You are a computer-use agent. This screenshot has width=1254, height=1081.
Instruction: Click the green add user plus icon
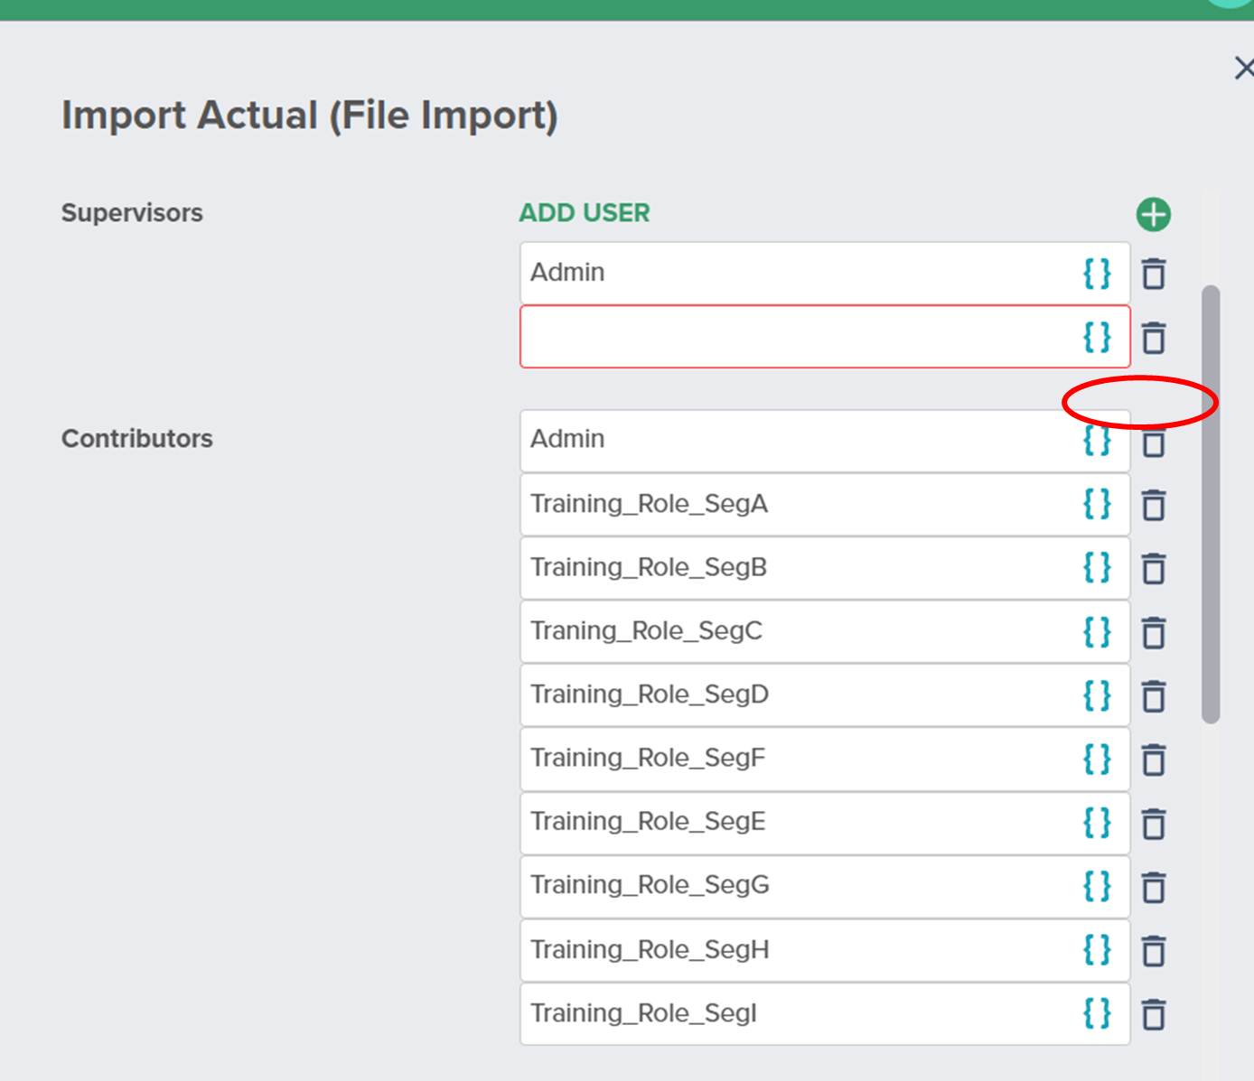1153,215
